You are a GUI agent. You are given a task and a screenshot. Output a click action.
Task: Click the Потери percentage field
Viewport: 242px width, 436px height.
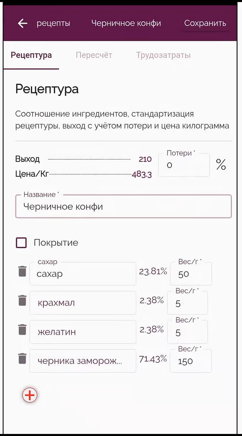coord(184,165)
